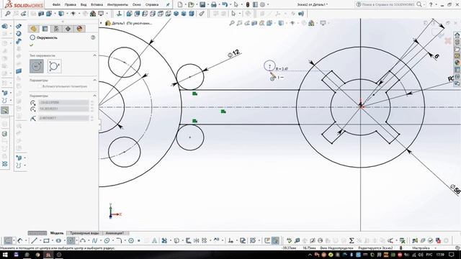Open the Правка menu
This screenshot has width=461, height=259.
pos(71,5)
